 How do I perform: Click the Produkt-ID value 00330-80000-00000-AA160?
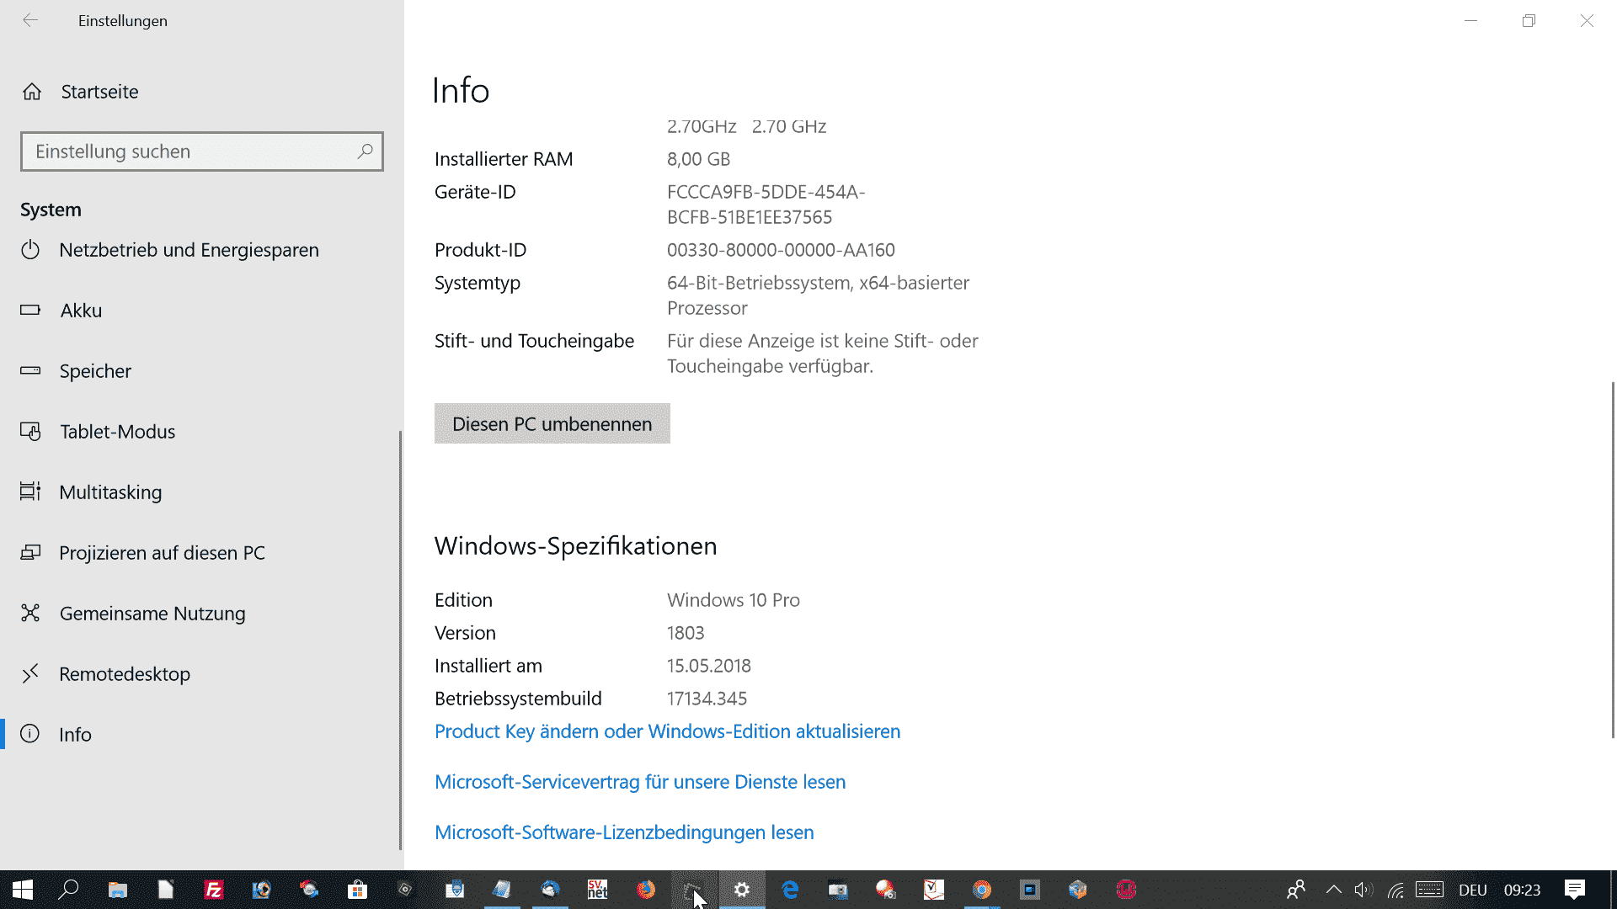(x=781, y=250)
